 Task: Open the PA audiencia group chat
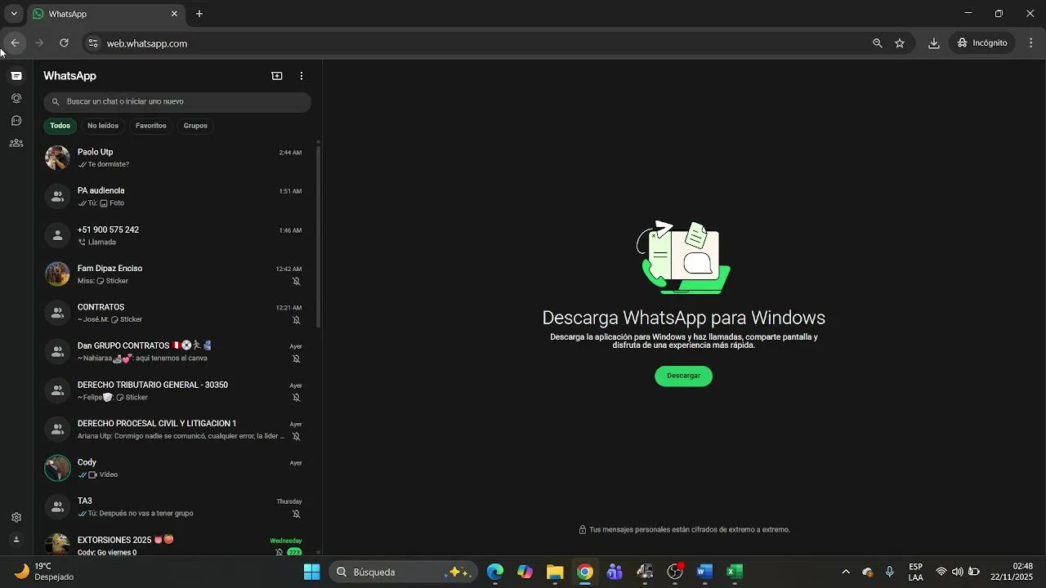(174, 197)
